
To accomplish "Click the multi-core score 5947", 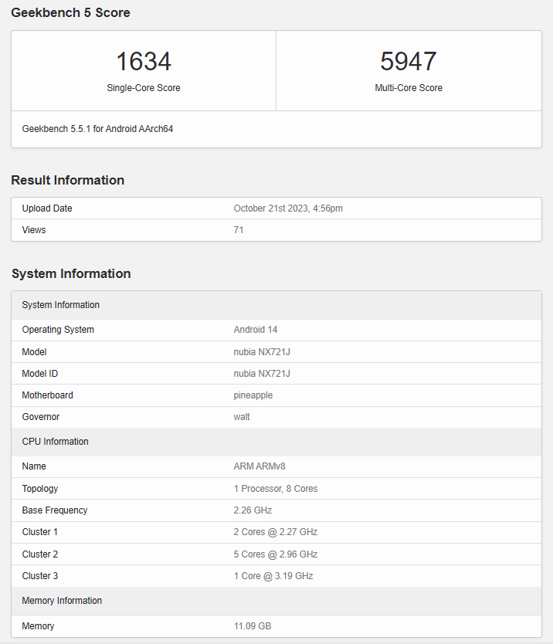I will [409, 62].
